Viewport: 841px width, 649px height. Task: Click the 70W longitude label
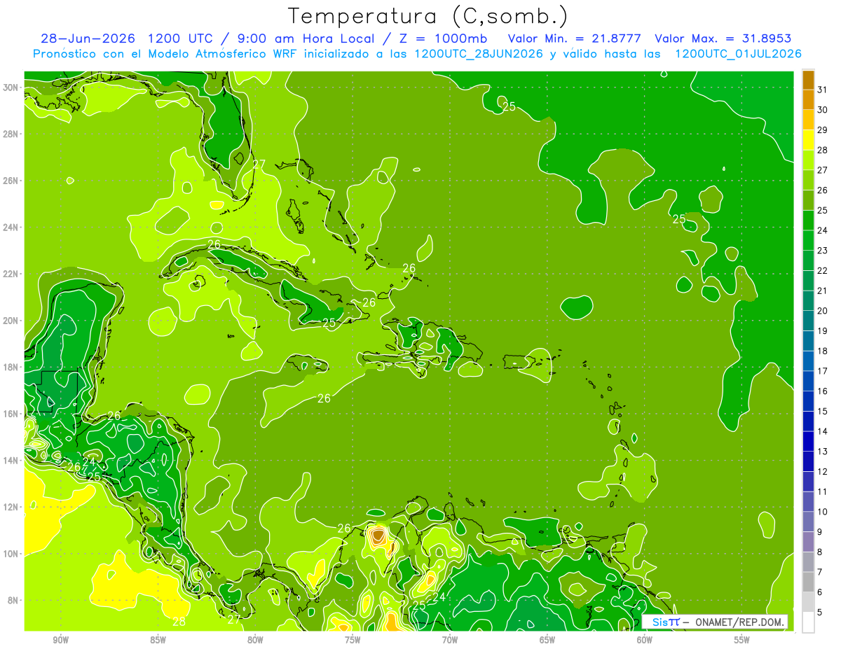[450, 640]
